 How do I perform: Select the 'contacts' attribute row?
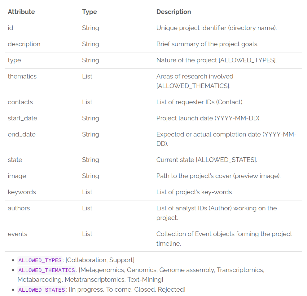[x=20, y=102]
